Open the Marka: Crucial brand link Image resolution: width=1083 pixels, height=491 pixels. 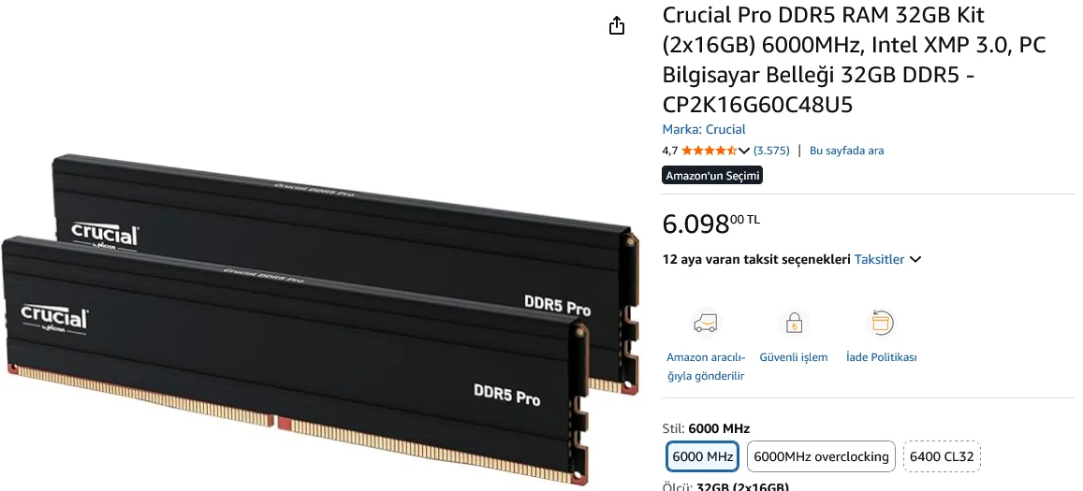704,129
